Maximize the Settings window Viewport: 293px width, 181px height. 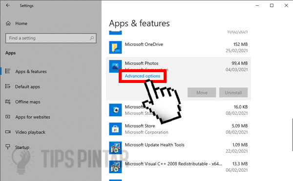272,5
